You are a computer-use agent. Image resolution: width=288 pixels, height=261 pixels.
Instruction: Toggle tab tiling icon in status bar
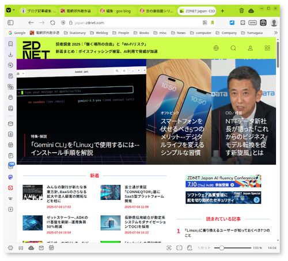click(179, 248)
